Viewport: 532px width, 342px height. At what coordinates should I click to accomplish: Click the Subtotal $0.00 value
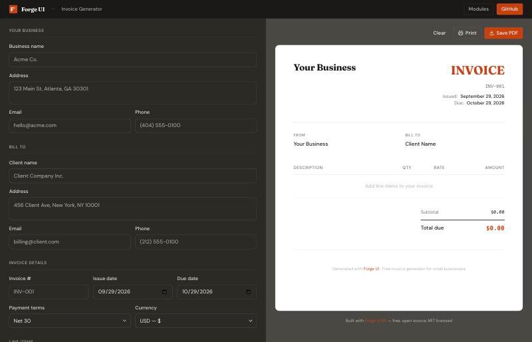[497, 212]
